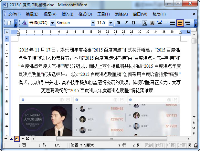The width and height of the screenshot is (200, 151).
Task: Create a new blank document
Action: [9, 23]
